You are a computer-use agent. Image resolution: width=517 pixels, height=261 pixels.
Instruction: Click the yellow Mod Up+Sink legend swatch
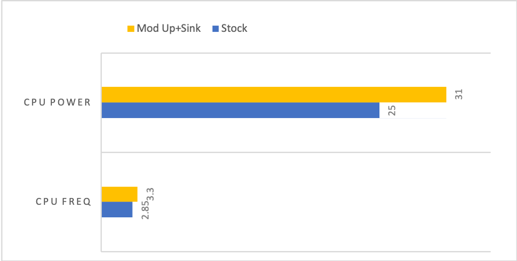pos(131,29)
